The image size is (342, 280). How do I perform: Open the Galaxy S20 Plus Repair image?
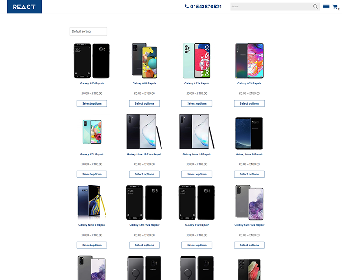[x=249, y=203]
